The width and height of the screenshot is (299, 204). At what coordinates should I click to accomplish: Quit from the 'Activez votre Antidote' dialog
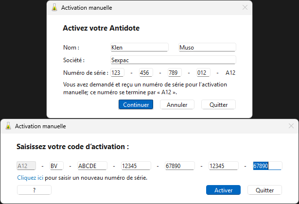[x=218, y=104]
